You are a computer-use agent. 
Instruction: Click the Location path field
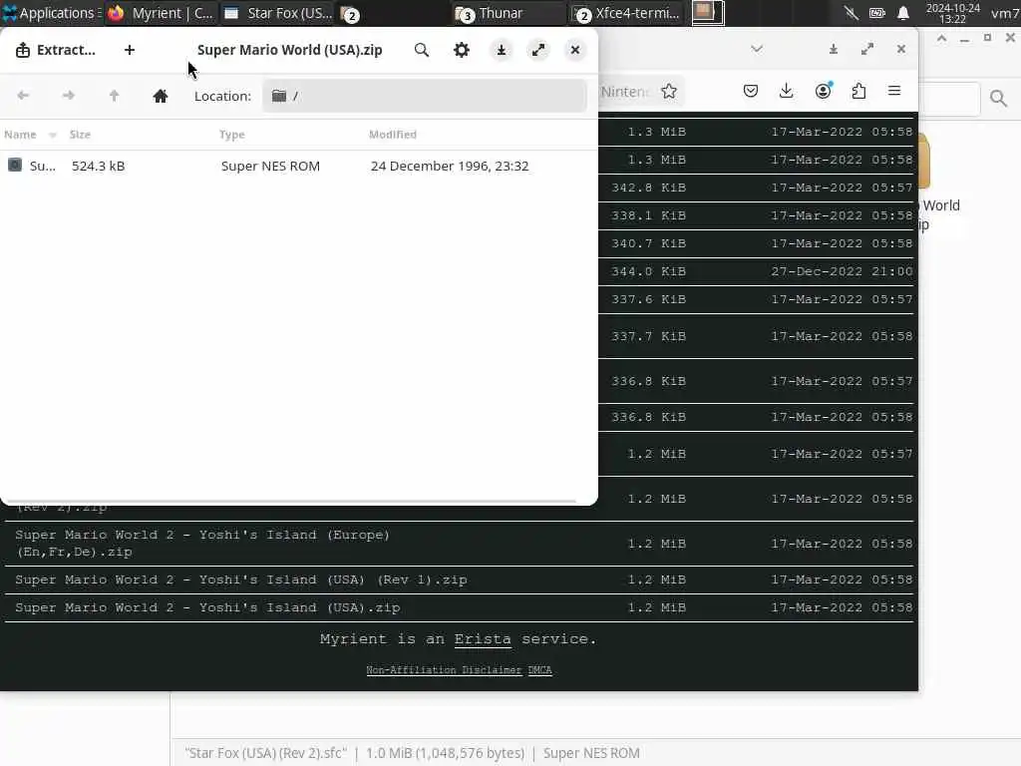pos(425,96)
